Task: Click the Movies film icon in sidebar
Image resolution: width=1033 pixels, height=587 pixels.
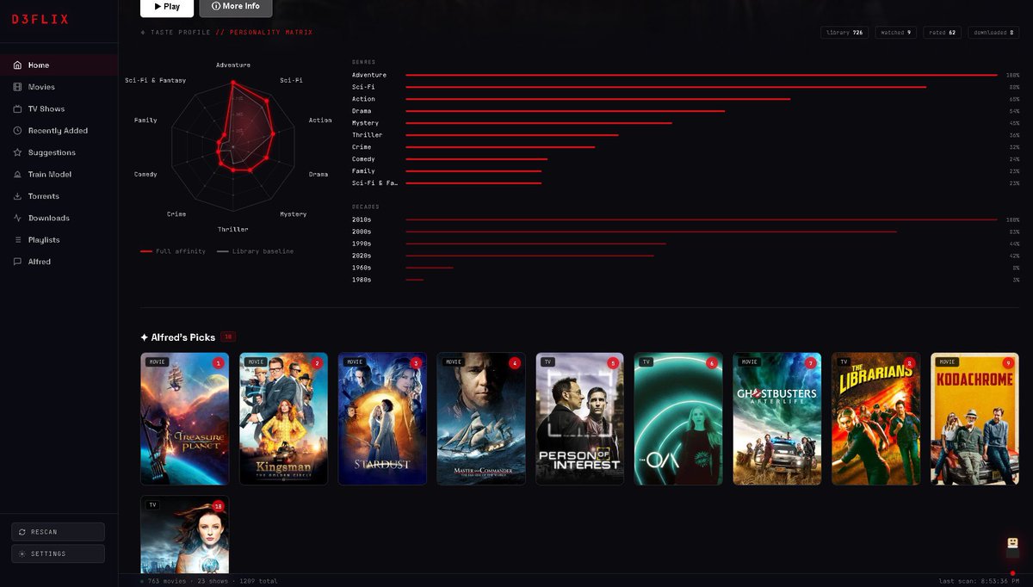Action: point(17,87)
